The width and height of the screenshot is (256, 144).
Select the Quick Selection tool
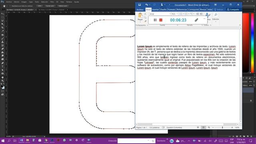click(2, 24)
